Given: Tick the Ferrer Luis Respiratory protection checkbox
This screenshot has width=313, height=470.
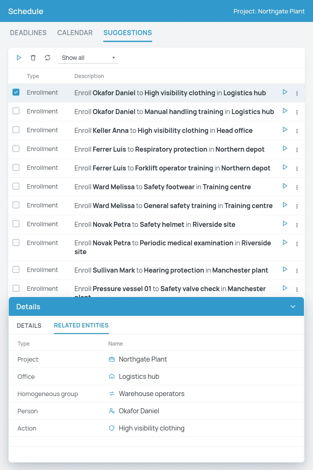Looking at the screenshot, I should (16, 149).
